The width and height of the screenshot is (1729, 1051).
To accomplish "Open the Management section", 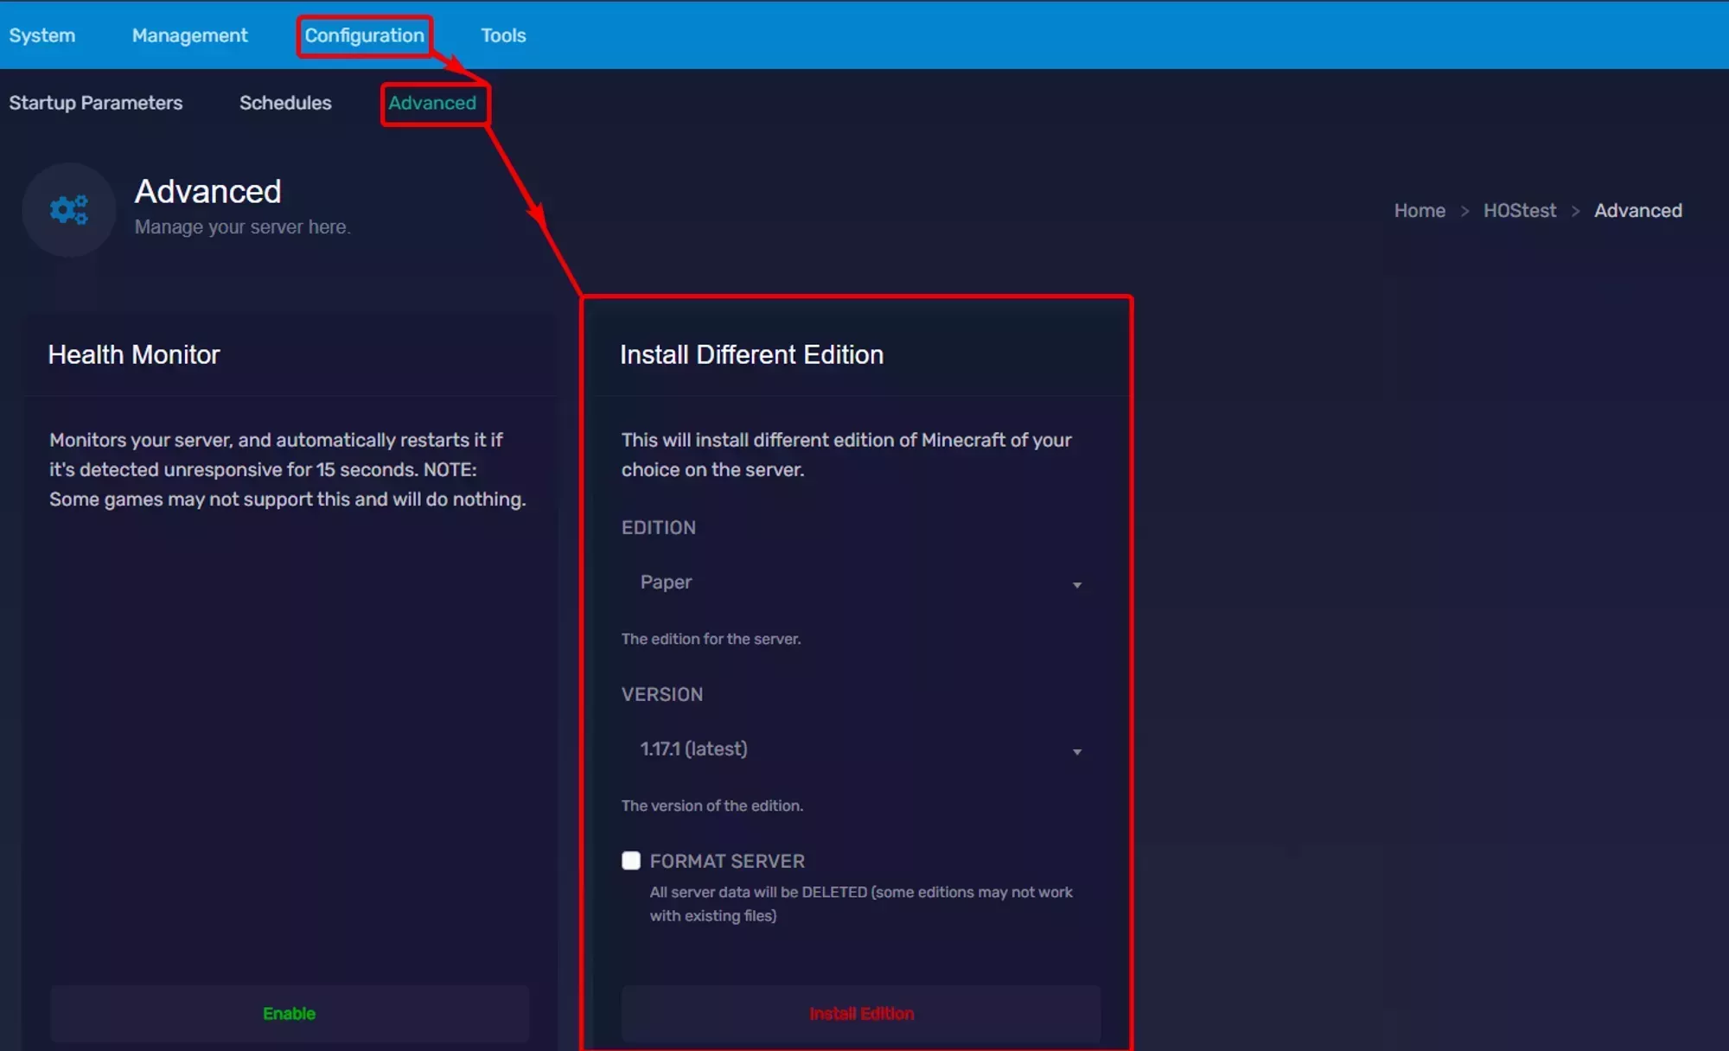I will 189,35.
